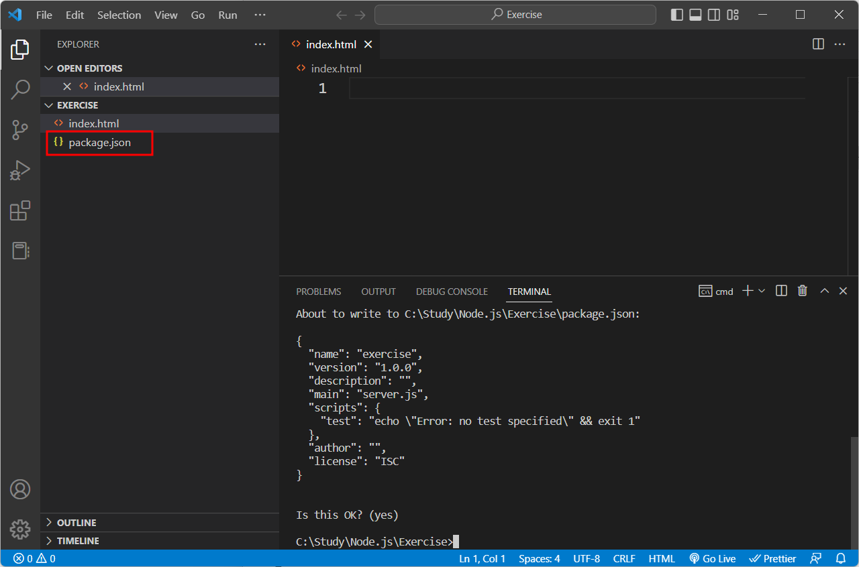Click the Prettier status bar item
The height and width of the screenshot is (567, 859).
(772, 558)
